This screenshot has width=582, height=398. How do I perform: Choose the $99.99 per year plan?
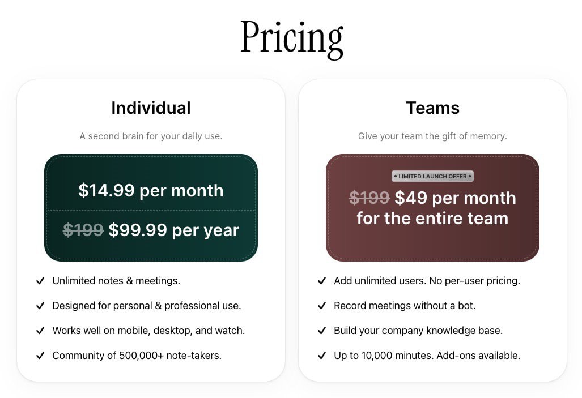(x=174, y=230)
